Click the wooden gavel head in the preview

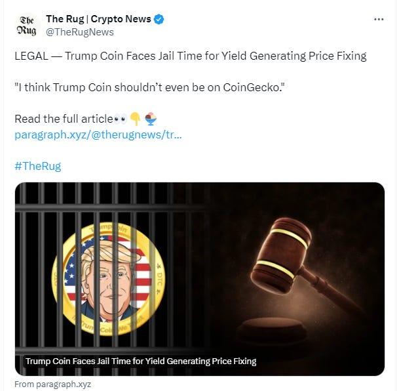coord(281,256)
